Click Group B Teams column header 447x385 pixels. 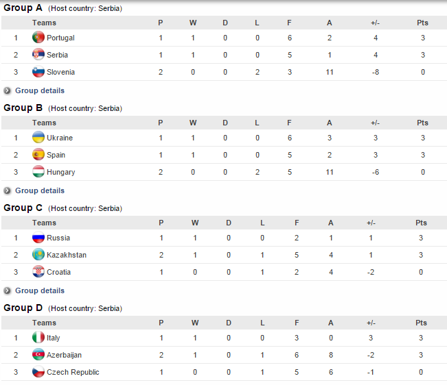point(44,123)
